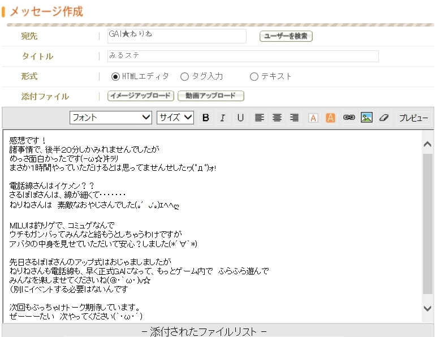
Task: Open the text color picker
Action: (x=313, y=118)
